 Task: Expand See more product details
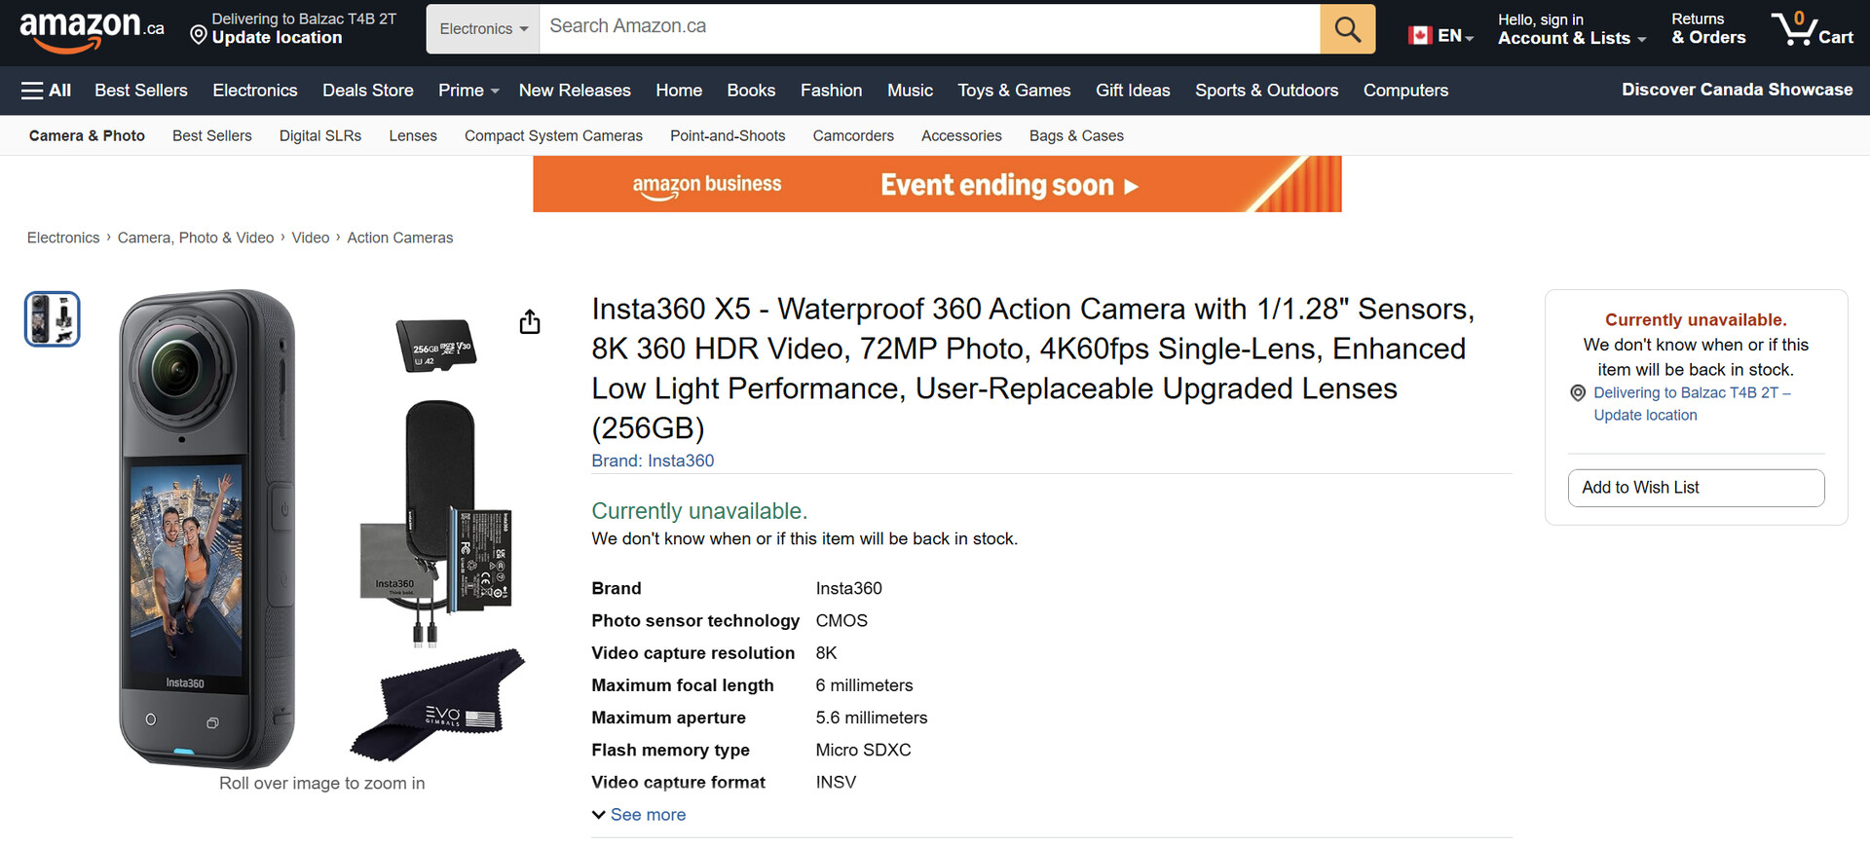pos(639,815)
